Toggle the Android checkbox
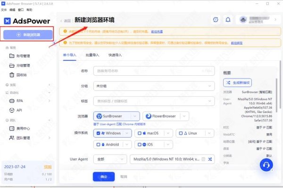This screenshot has height=188, width=283. (x=99, y=145)
